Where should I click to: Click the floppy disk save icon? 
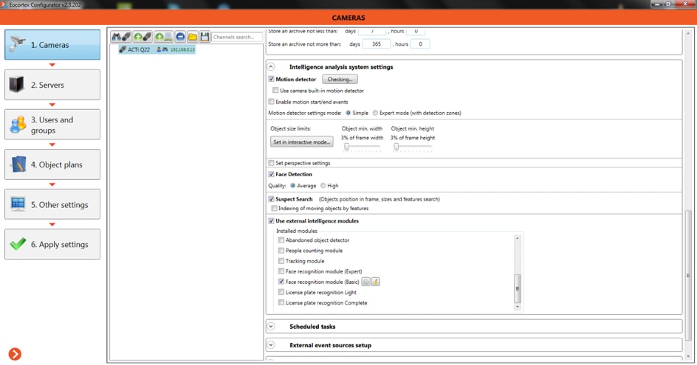[205, 37]
